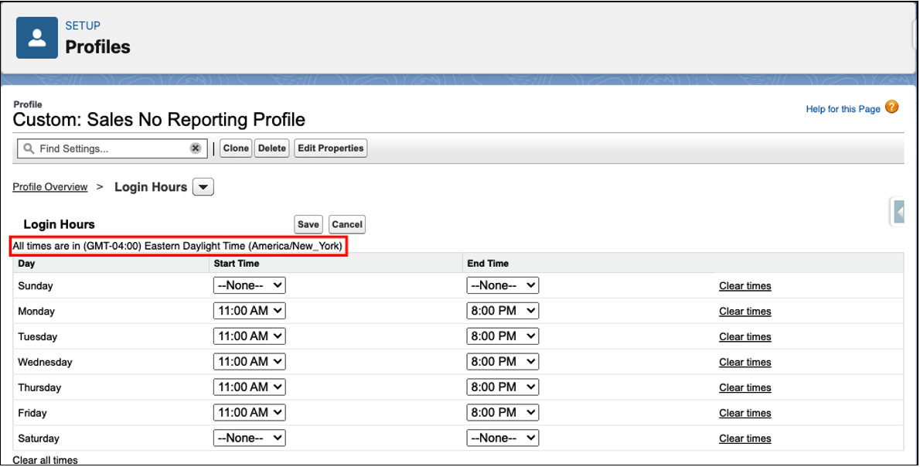Clear the search box using its X icon
Viewport: 920px width, 467px height.
coord(196,148)
